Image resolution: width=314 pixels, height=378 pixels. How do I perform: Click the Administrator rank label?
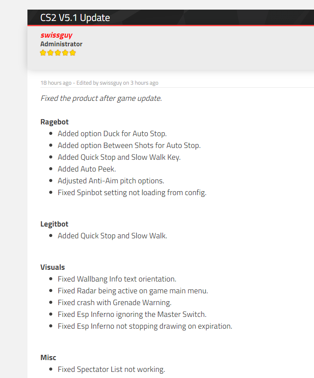61,44
